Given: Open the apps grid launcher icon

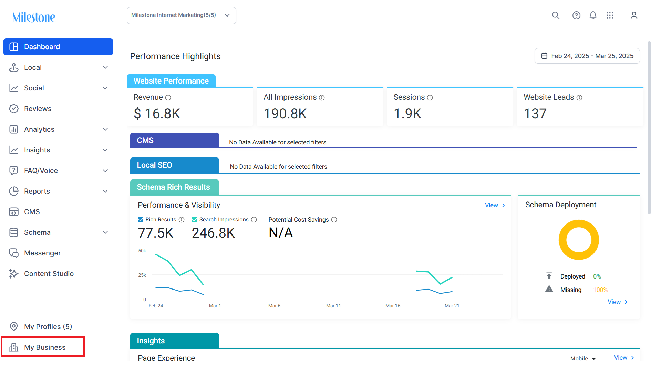Looking at the screenshot, I should click(x=610, y=15).
